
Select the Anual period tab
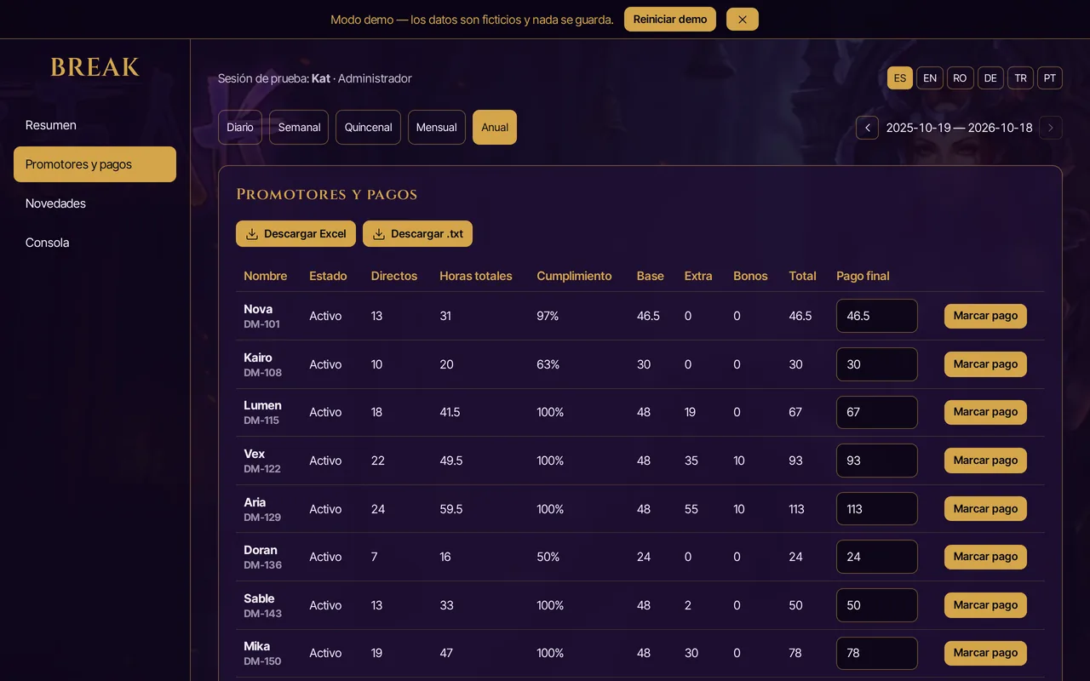pos(495,128)
